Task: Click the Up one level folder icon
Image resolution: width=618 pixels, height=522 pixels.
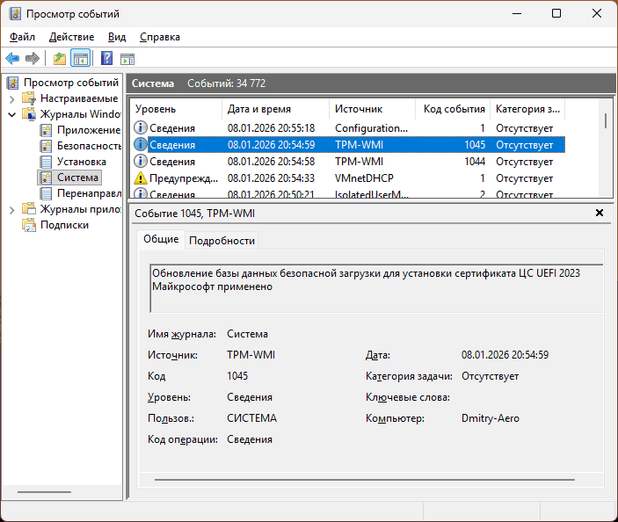Action: (x=59, y=59)
